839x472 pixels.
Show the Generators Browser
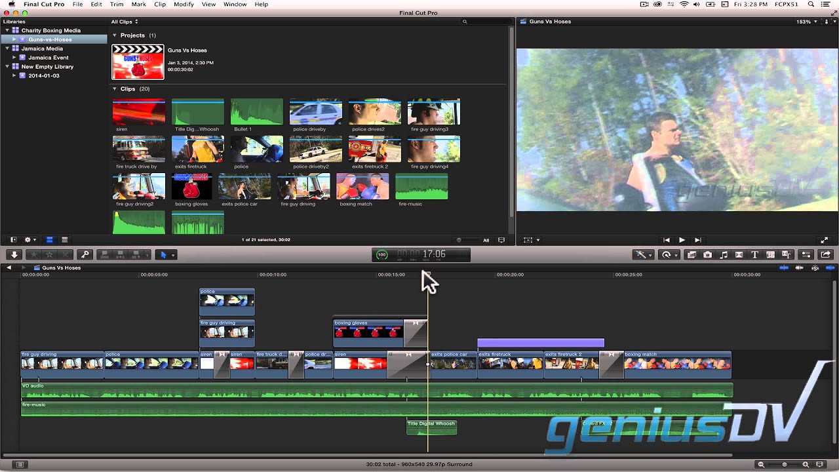[770, 254]
